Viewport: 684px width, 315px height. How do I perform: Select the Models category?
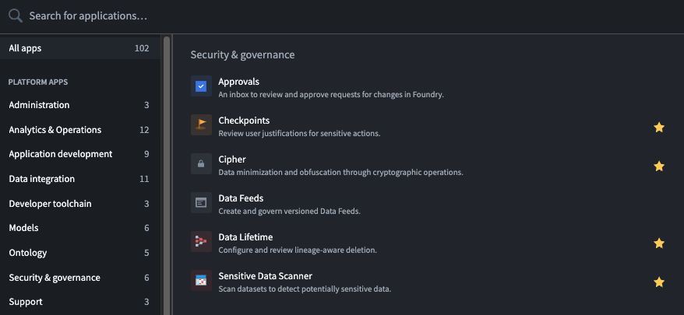[x=80, y=228]
